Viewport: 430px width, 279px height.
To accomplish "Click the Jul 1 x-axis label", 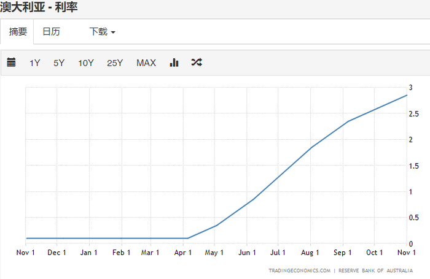I will click(278, 253).
